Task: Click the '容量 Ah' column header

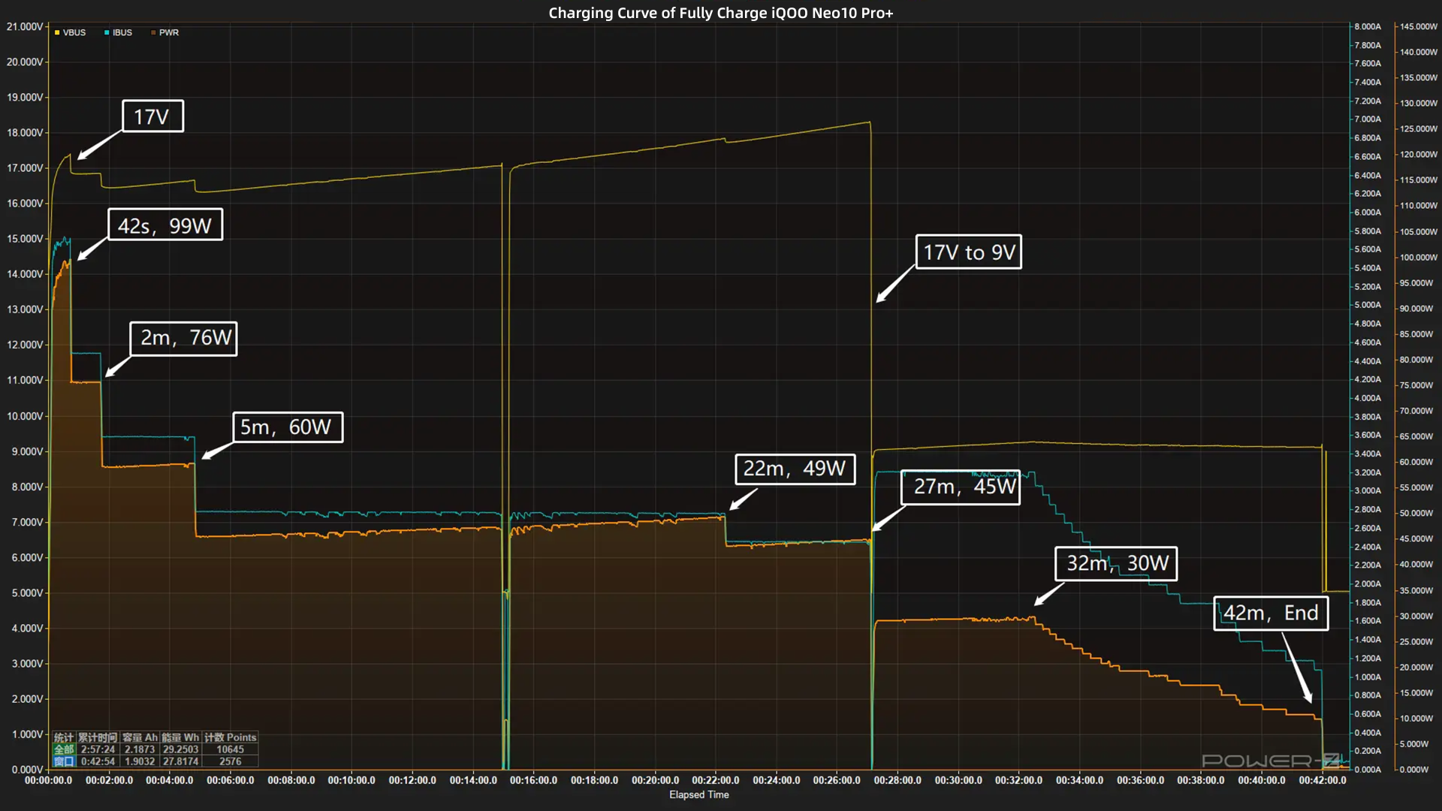Action: 140,737
